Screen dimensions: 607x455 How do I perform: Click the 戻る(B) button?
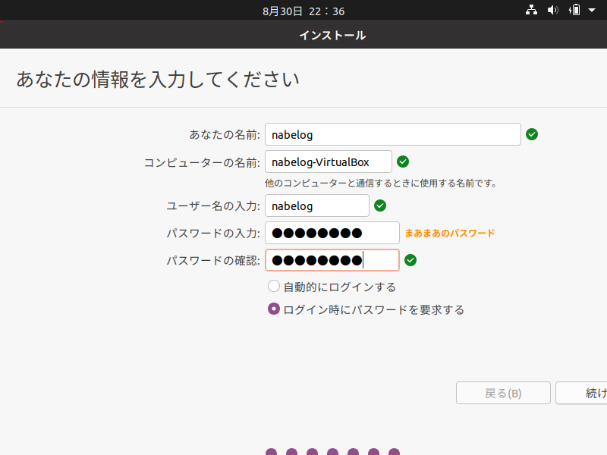click(x=503, y=393)
